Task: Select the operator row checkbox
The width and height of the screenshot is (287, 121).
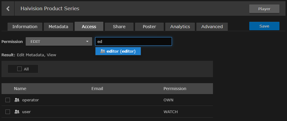Action: [x=8, y=100]
